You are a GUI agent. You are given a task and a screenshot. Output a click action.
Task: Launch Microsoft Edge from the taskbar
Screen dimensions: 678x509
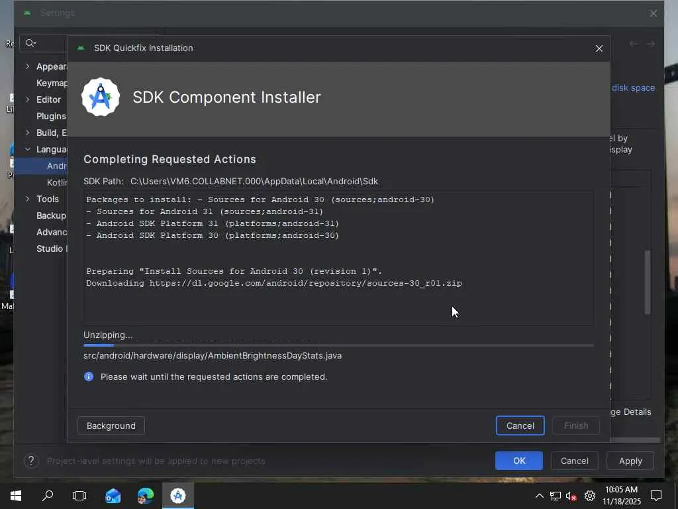point(145,496)
